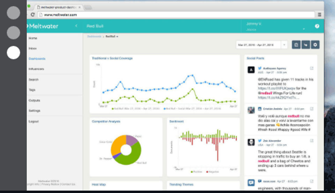
Task: Open the Contact Us footer link
Action: [68, 184]
